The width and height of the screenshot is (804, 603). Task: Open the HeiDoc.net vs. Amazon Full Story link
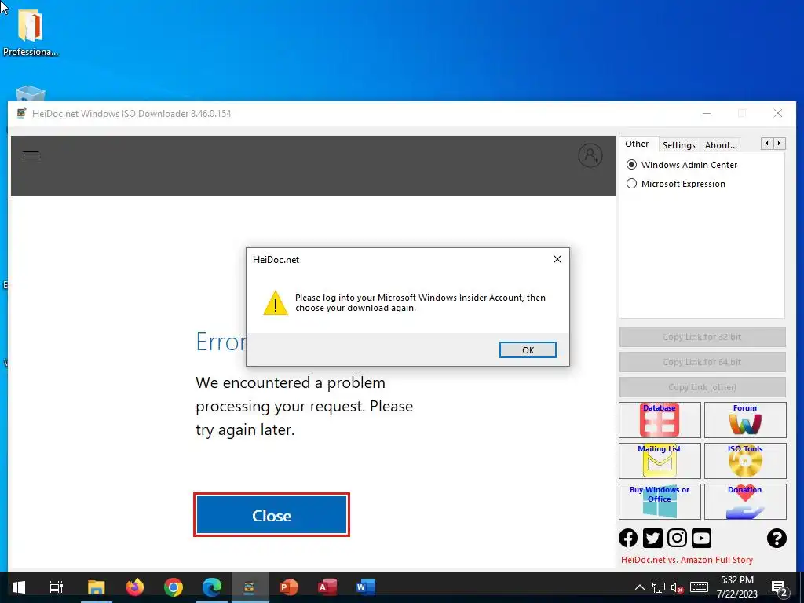tap(686, 560)
